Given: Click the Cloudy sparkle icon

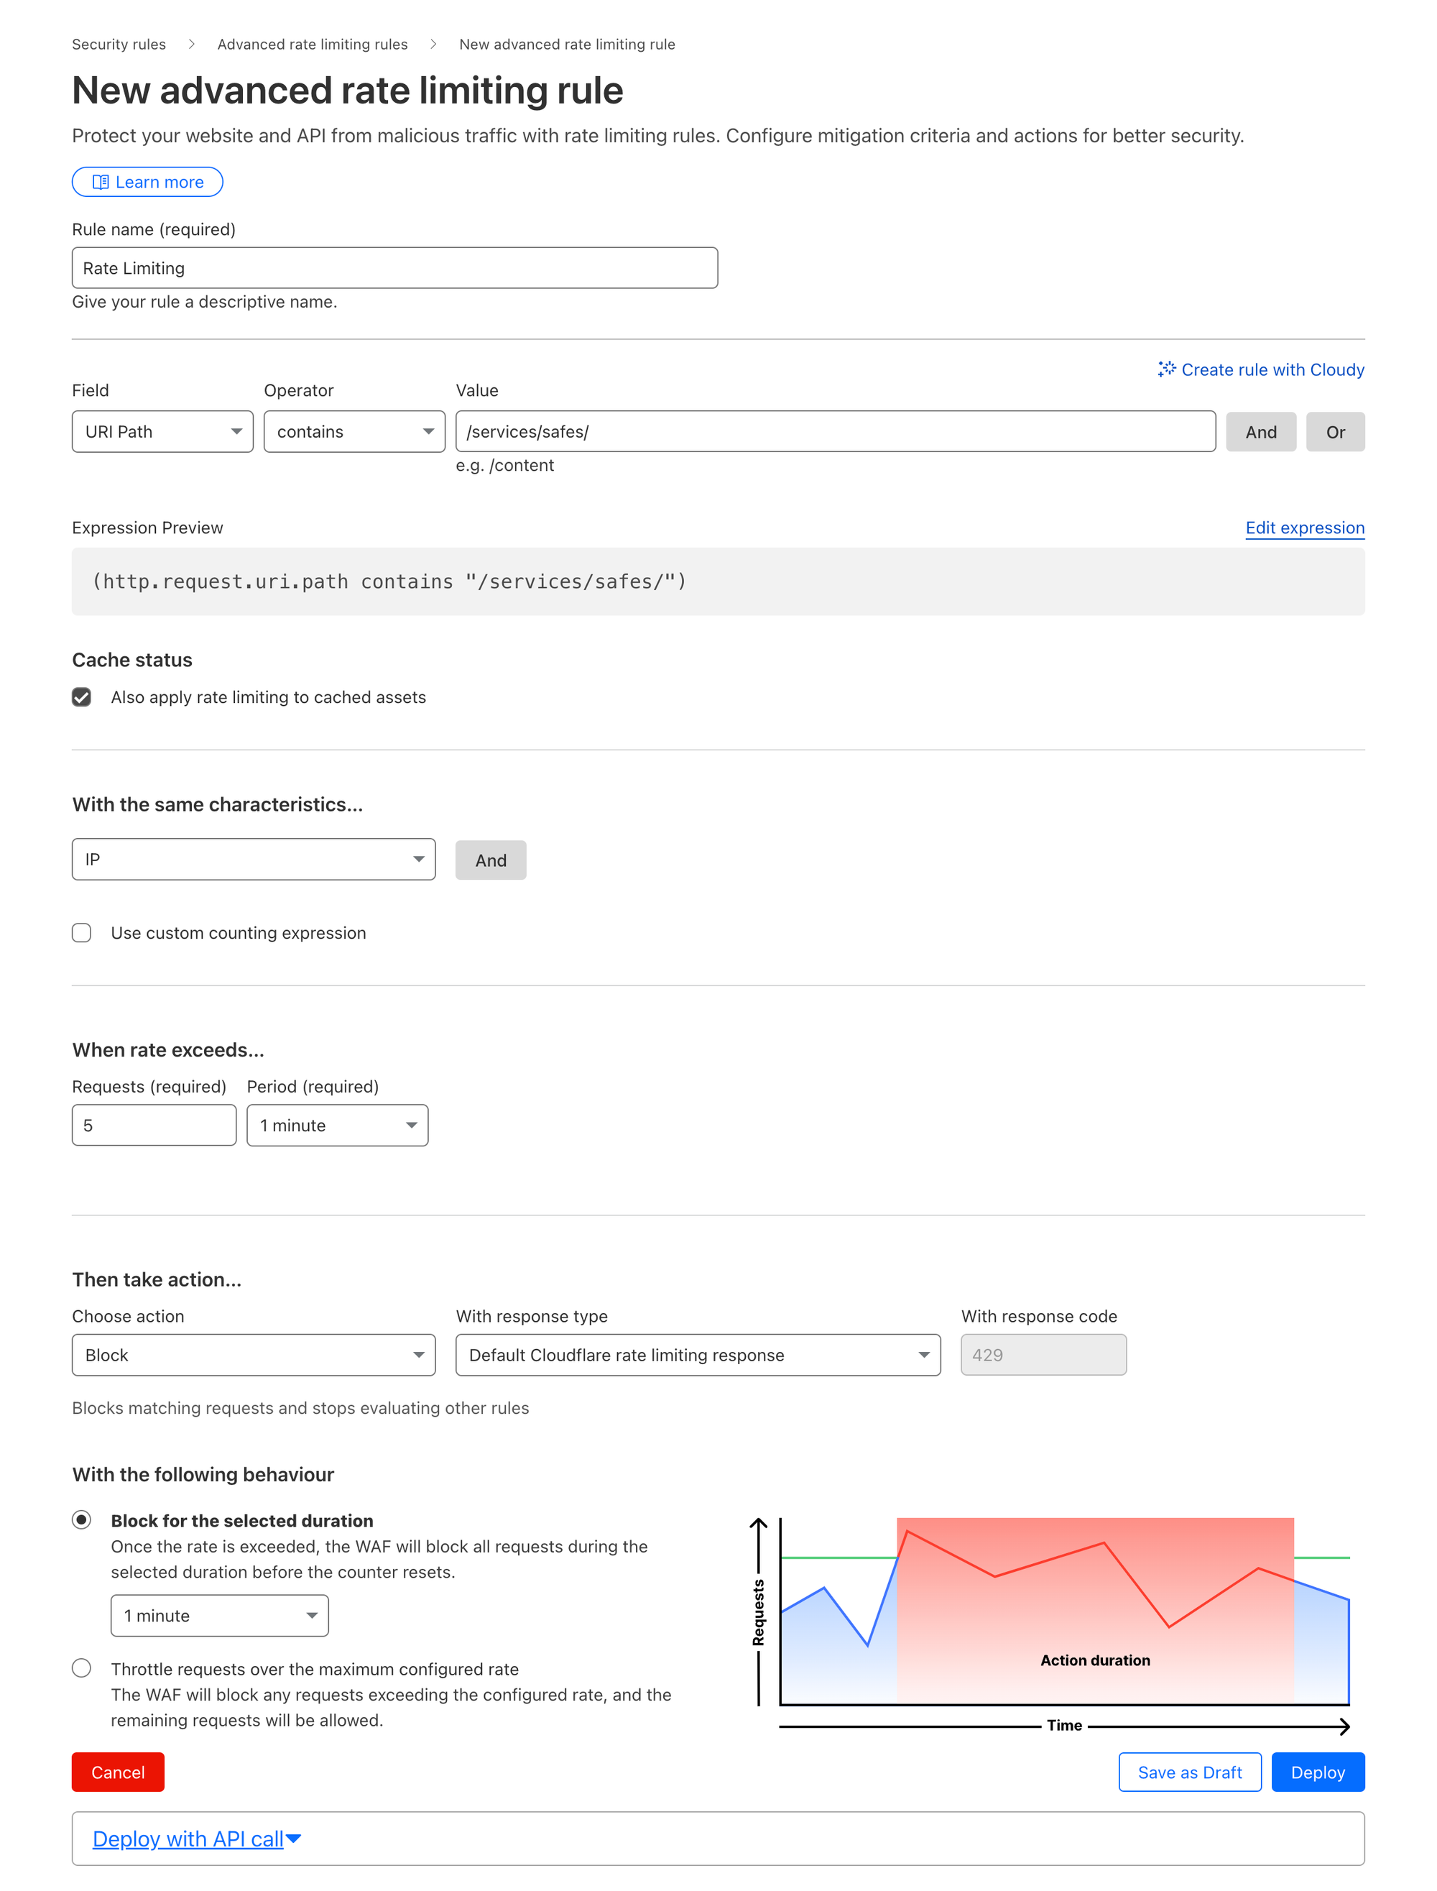Looking at the screenshot, I should 1167,369.
